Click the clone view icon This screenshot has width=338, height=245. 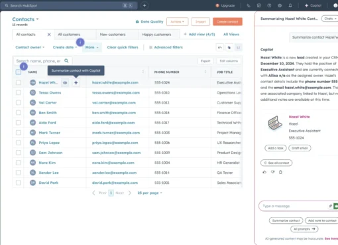(229, 47)
